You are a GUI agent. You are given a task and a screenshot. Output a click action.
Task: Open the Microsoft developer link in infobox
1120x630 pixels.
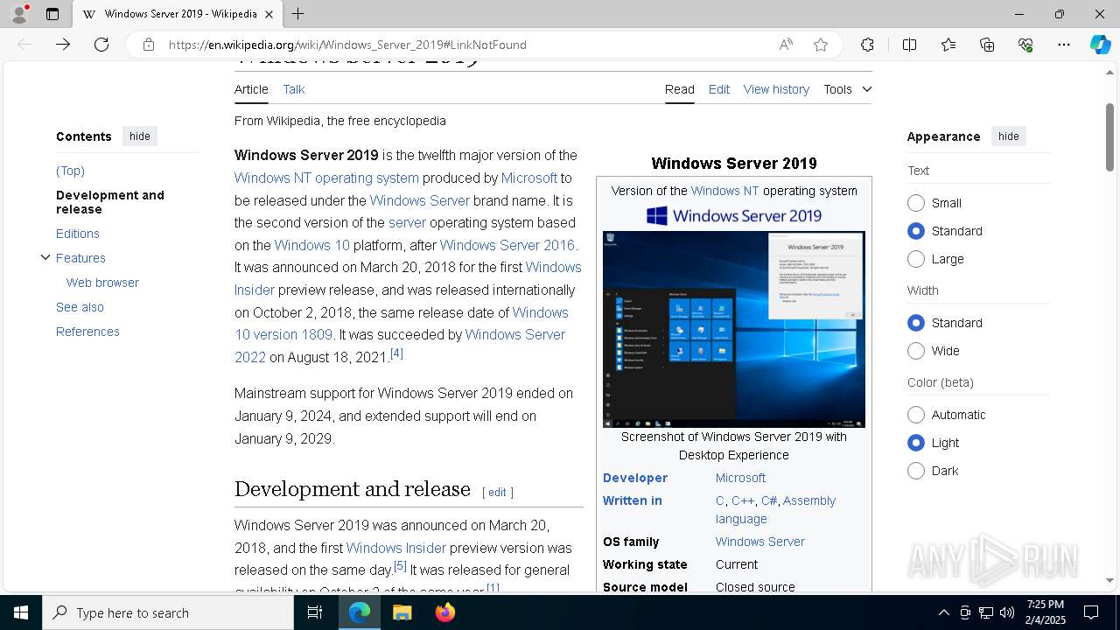point(740,478)
